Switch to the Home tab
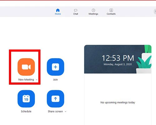The image size is (156, 125). pos(58,12)
